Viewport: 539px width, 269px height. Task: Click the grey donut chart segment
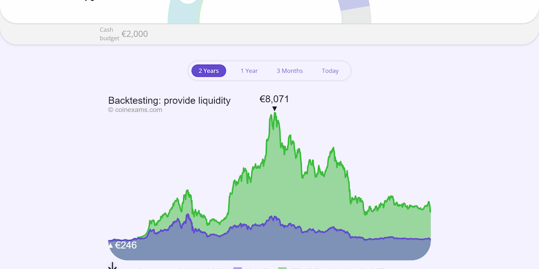[x=357, y=17]
